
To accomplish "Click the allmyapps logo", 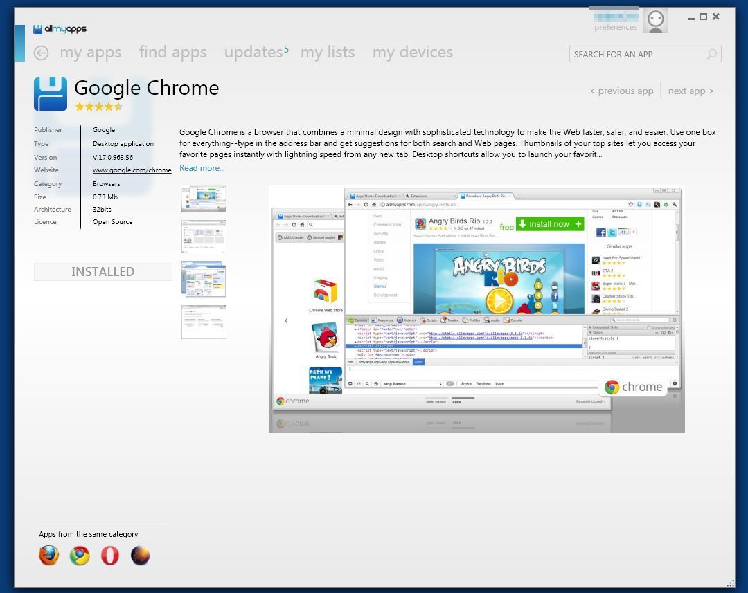I will pyautogui.click(x=60, y=29).
